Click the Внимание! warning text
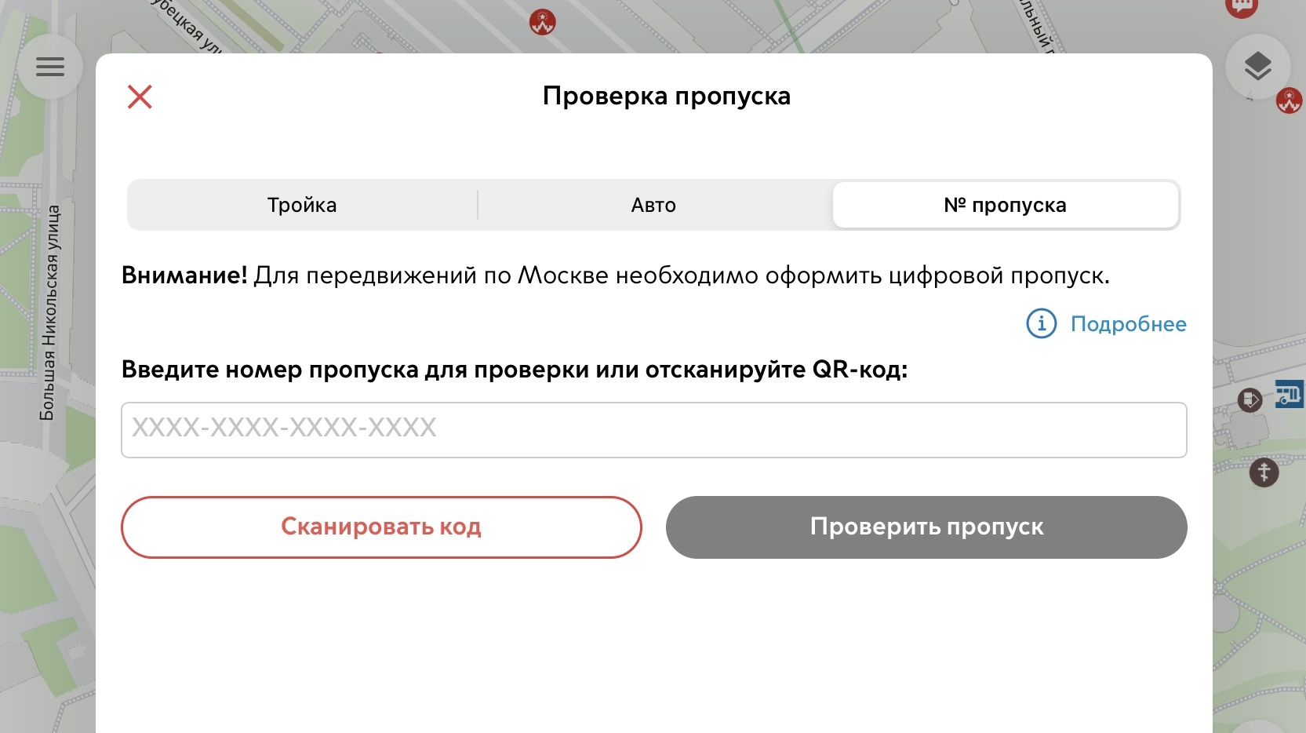 tap(184, 275)
